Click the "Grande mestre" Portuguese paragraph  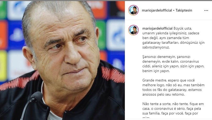pyautogui.click(x=173, y=88)
